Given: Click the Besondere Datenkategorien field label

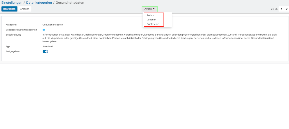Looking at the screenshot, I should [x=21, y=30].
